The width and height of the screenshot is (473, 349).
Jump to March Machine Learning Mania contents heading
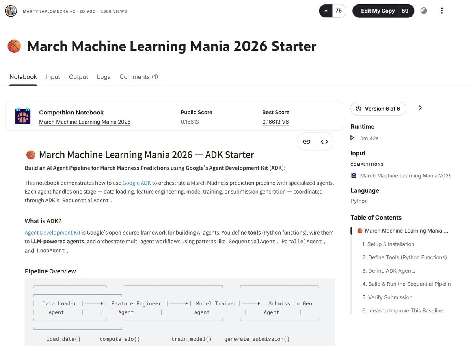point(406,231)
